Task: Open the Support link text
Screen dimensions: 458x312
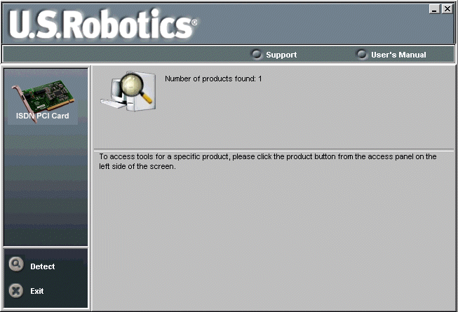Action: [281, 55]
